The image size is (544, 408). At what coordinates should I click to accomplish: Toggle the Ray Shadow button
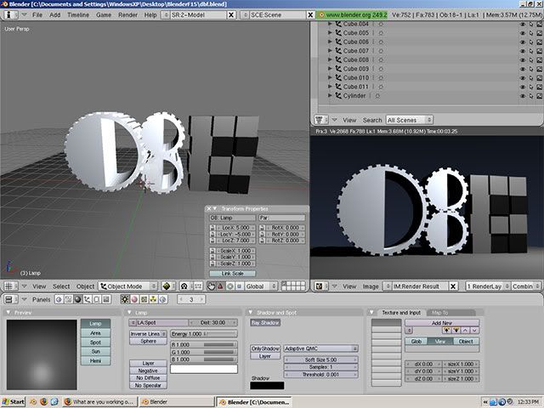[265, 323]
